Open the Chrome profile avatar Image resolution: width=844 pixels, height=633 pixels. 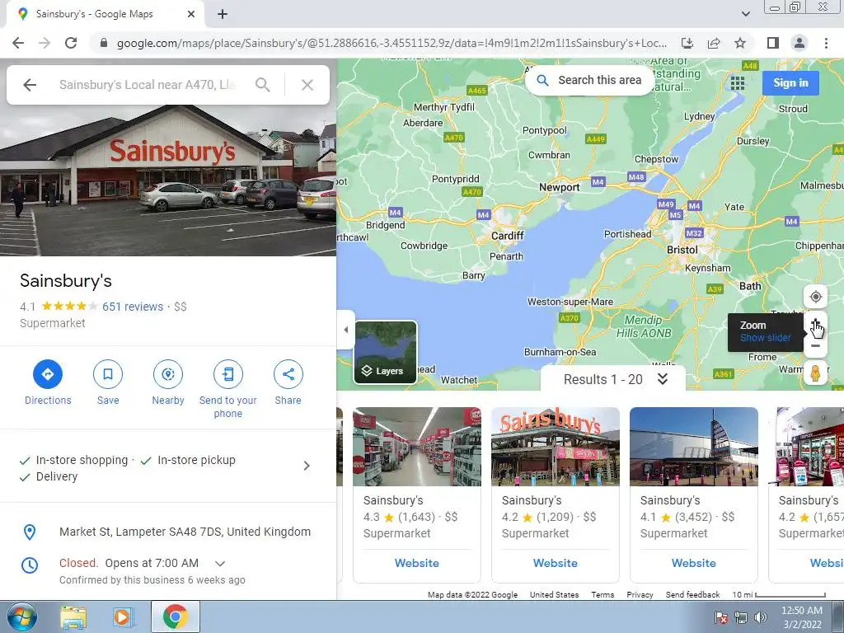pos(799,43)
